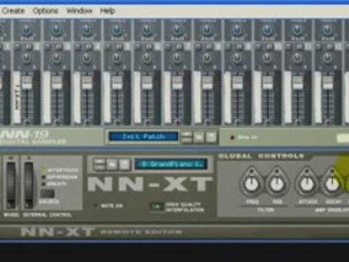Click the channel 2 pan knob
349x262 pixels.
pyautogui.click(x=26, y=57)
